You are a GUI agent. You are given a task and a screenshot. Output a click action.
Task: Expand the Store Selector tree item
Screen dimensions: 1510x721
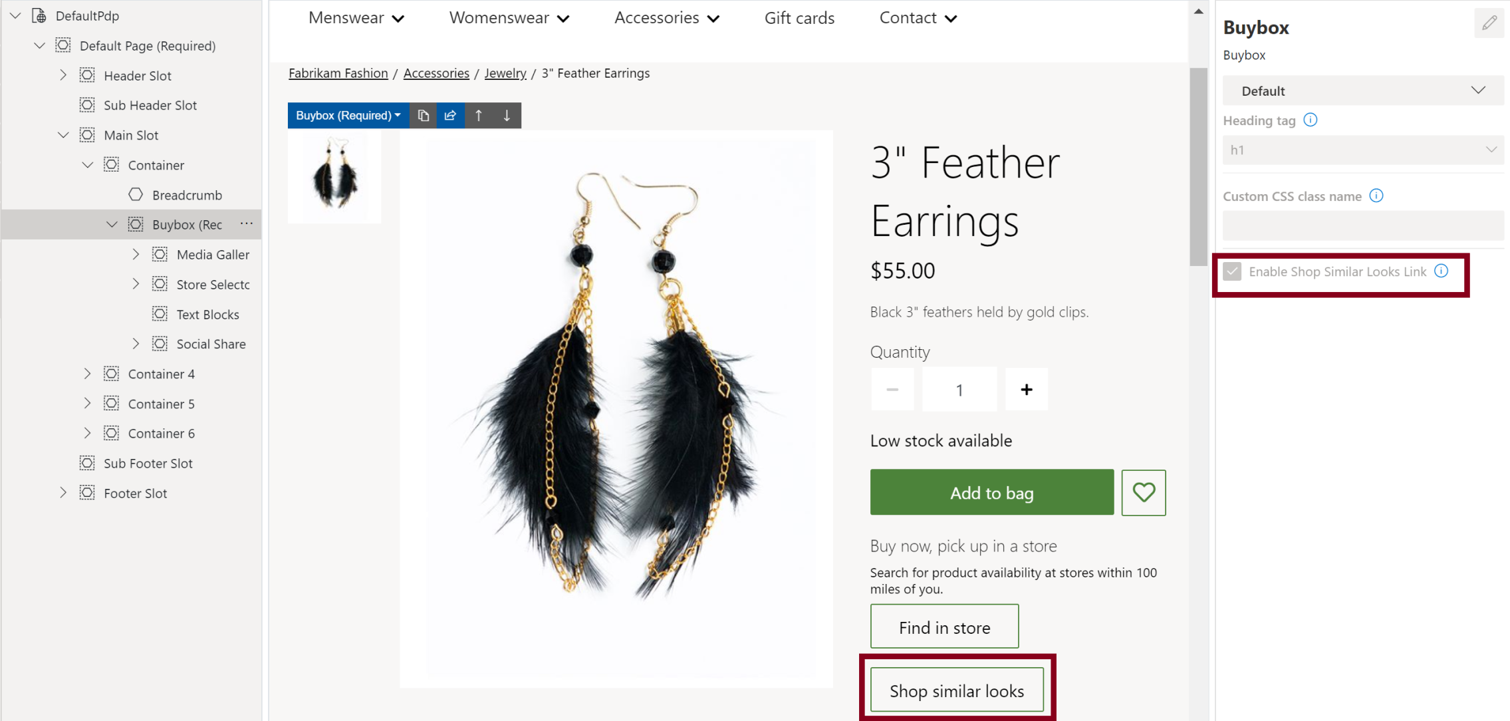pyautogui.click(x=136, y=283)
